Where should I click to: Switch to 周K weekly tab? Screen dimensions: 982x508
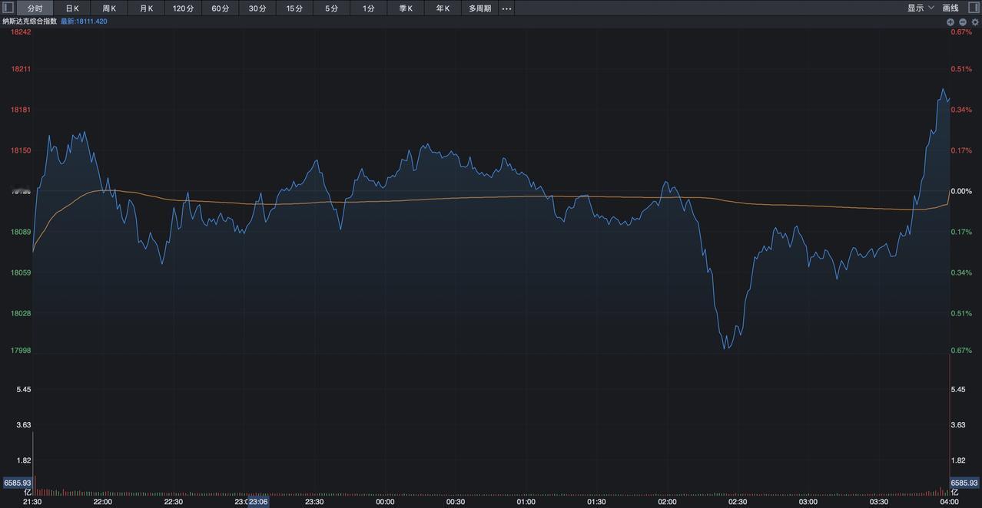(x=109, y=8)
